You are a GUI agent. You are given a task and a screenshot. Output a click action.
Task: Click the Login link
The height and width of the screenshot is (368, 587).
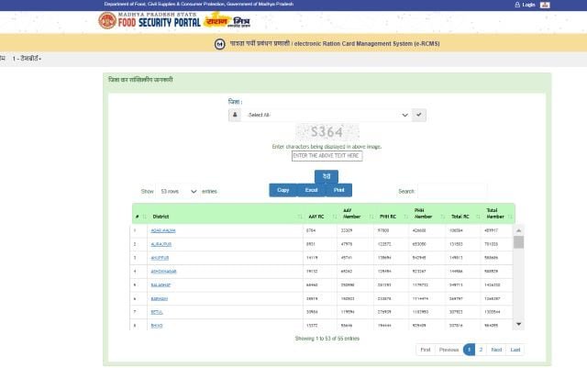click(x=528, y=5)
